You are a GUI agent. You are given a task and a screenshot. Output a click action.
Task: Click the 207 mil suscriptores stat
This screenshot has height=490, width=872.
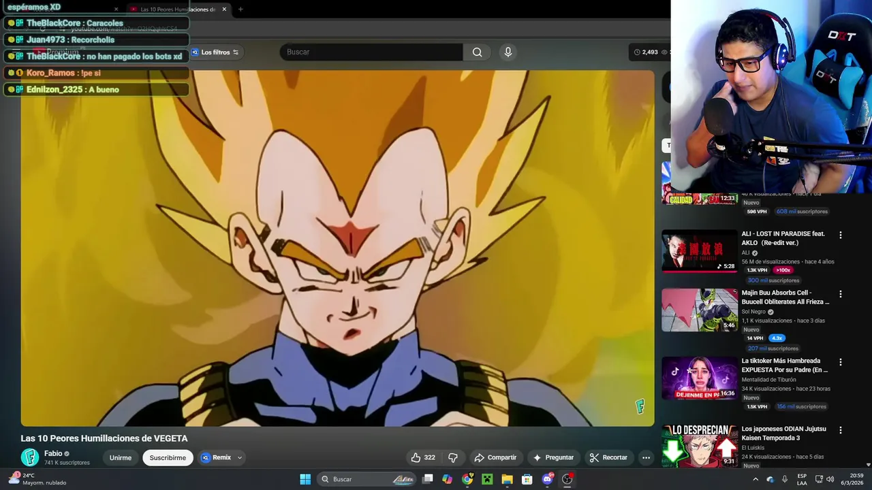773,348
